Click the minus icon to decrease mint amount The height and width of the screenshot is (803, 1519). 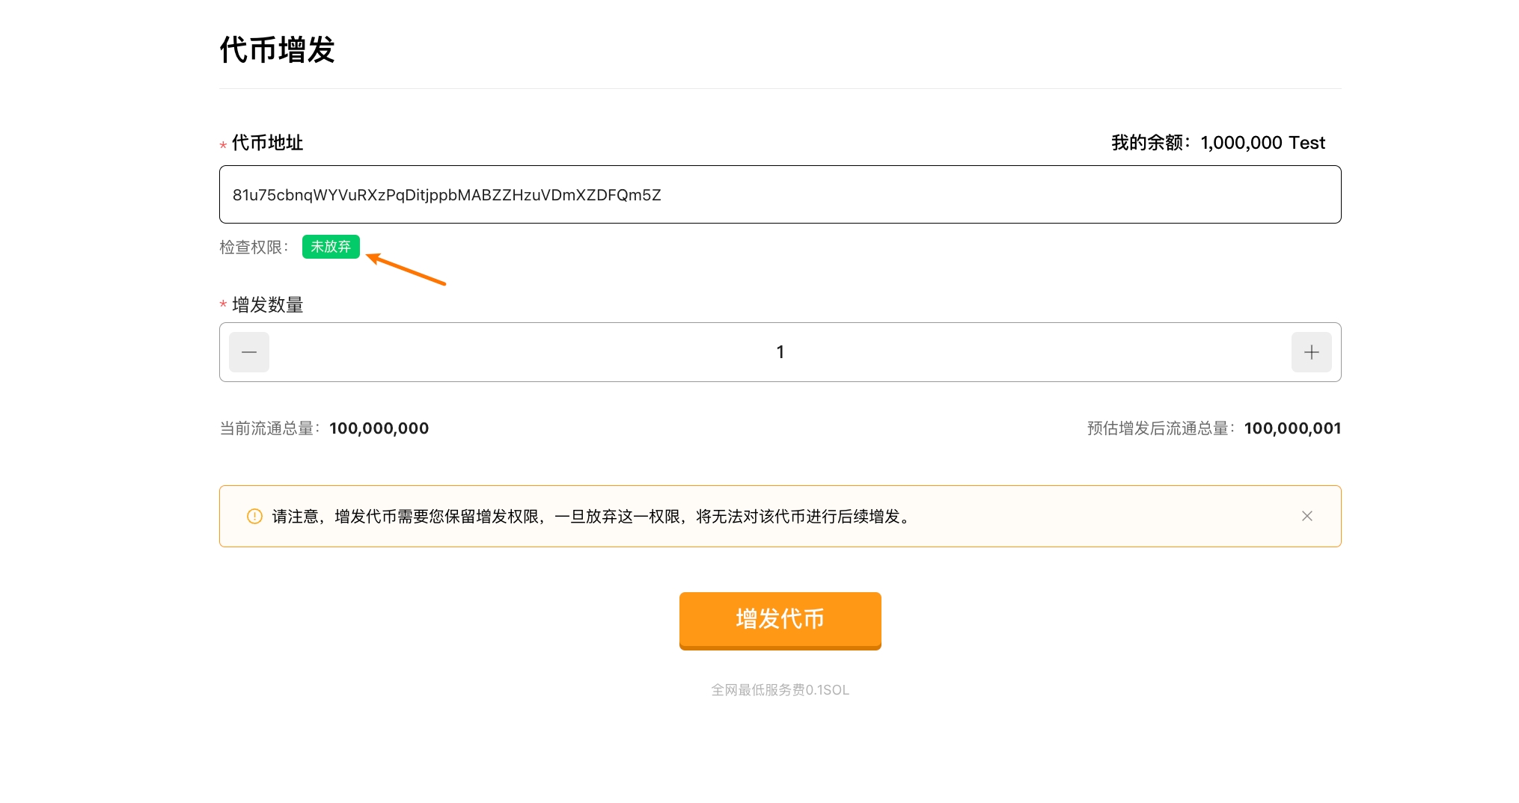(249, 352)
